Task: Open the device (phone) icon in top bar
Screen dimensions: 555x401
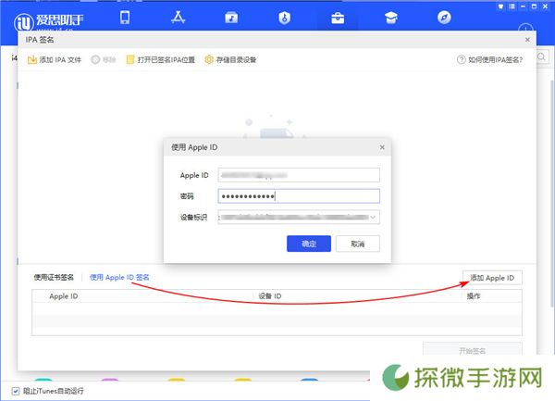Action: 125,18
